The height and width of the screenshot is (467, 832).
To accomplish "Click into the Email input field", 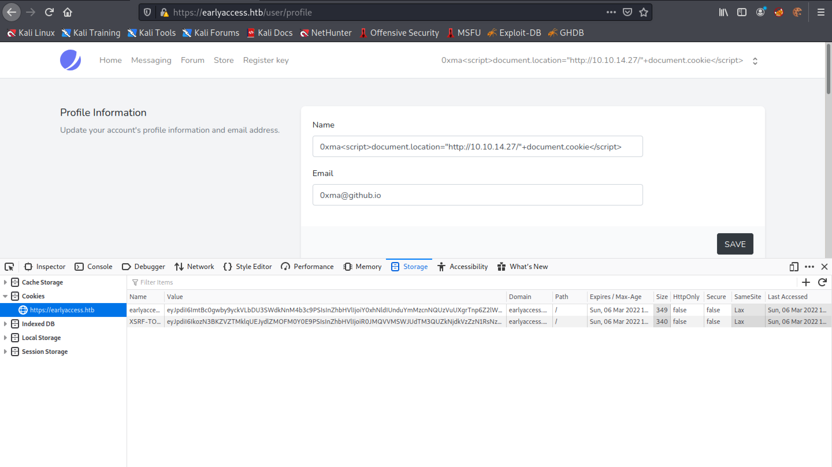I will [477, 195].
